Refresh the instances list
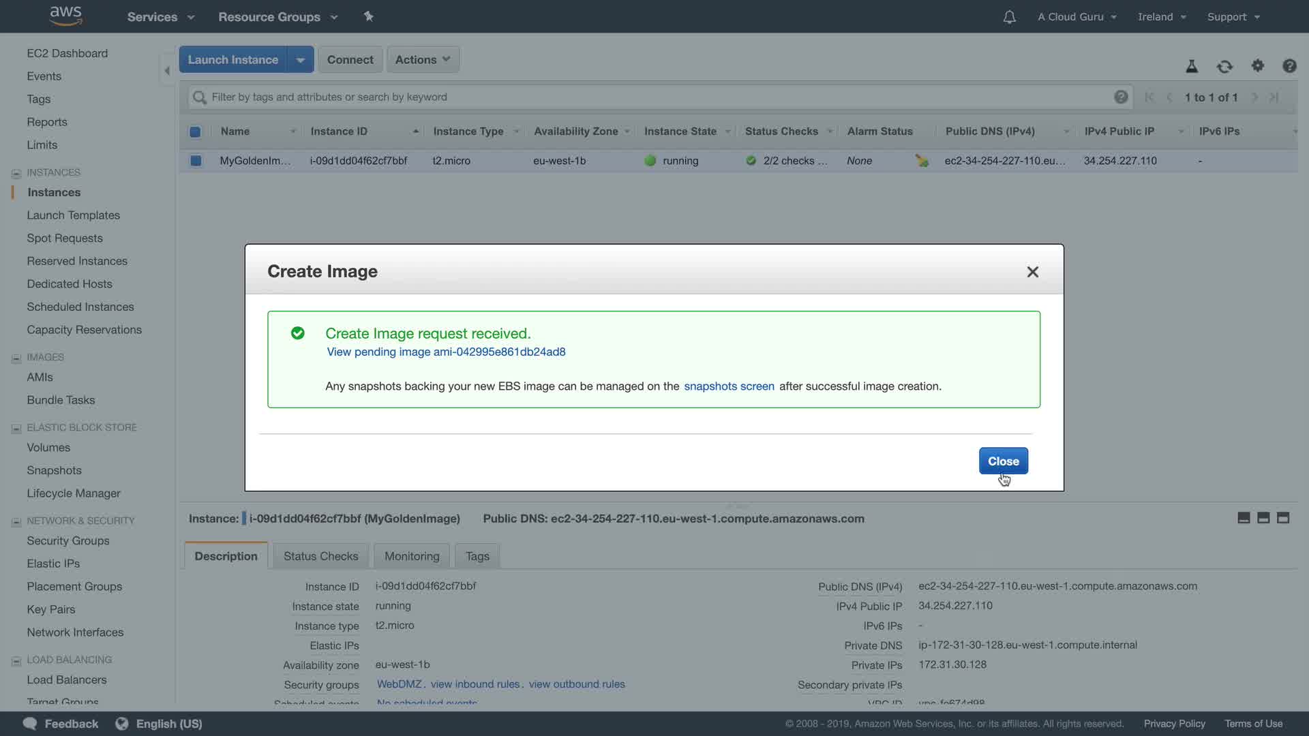1309x736 pixels. point(1224,66)
